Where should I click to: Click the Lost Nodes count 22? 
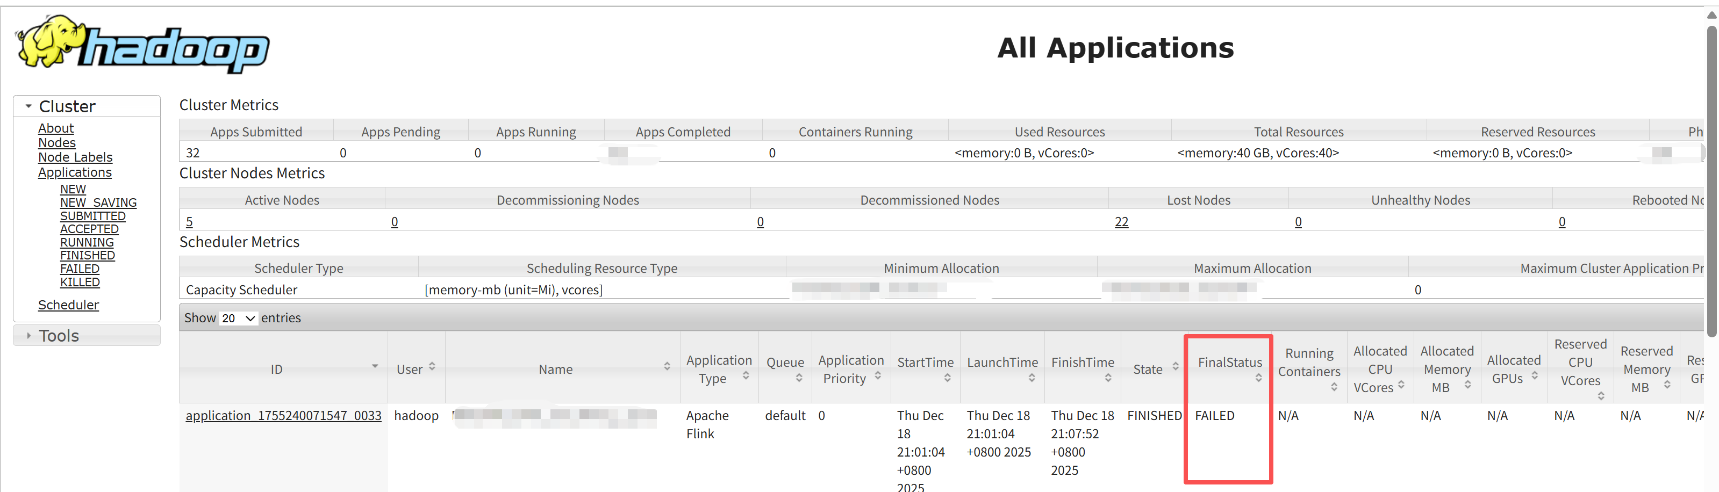click(1121, 221)
